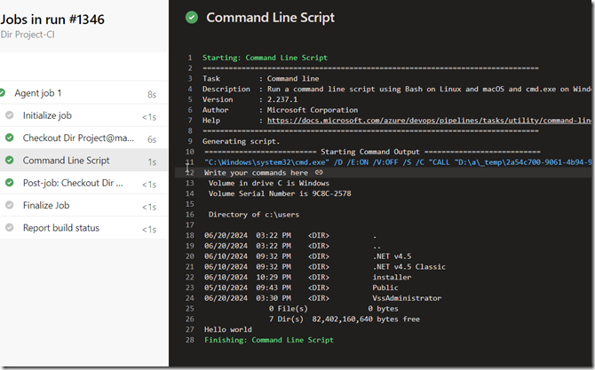The image size is (595, 370).
Task: Click the Command Line Script log title
Action: (x=270, y=18)
